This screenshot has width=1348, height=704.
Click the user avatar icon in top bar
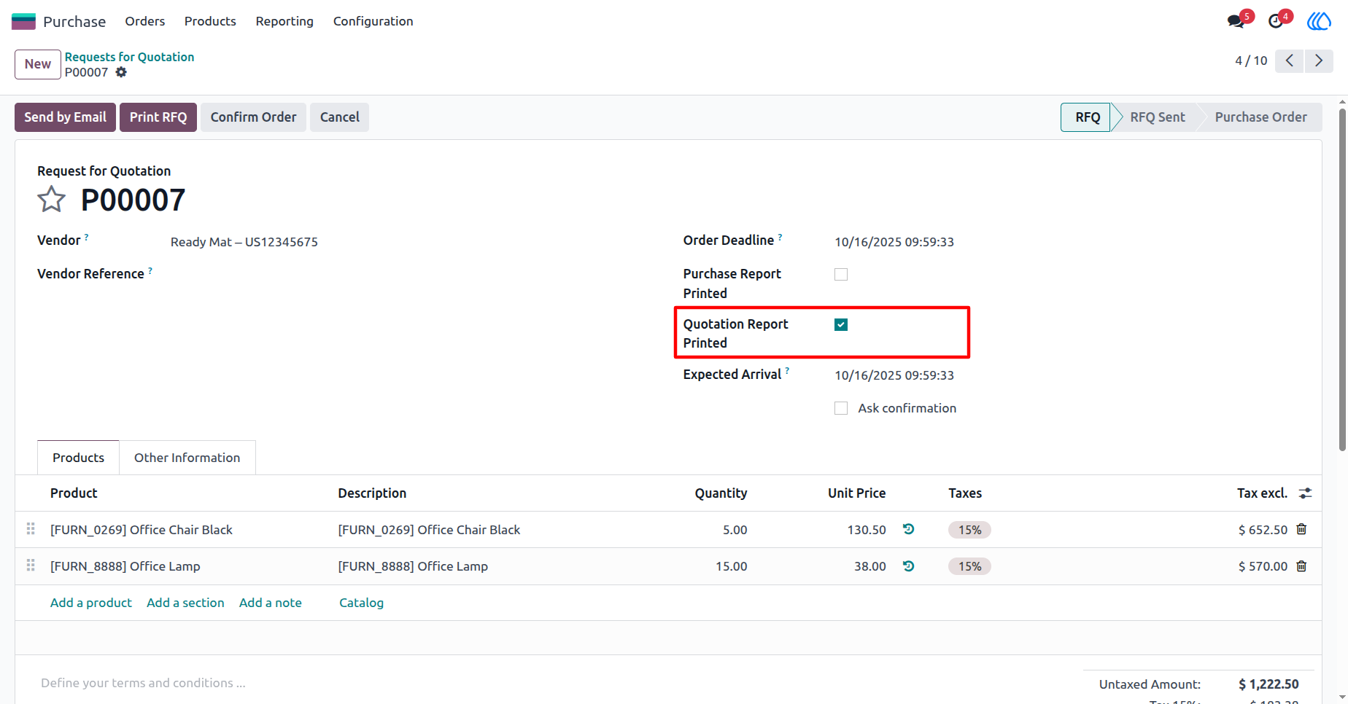(1319, 21)
